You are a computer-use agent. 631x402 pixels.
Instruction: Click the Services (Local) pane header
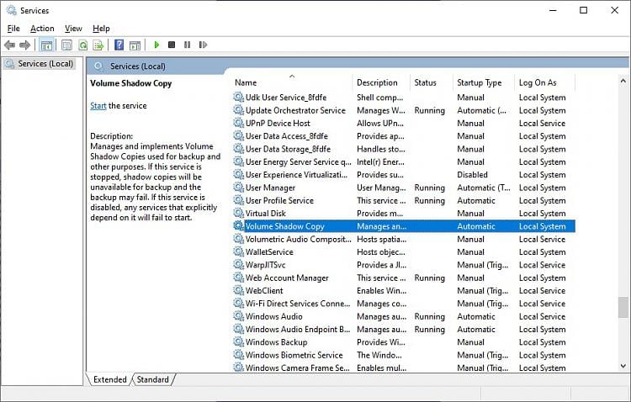138,66
